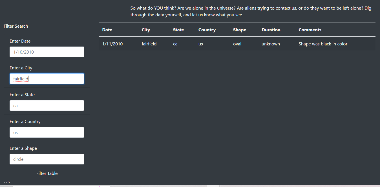The image size is (380, 187).
Task: Click the Date column header
Action: point(107,30)
